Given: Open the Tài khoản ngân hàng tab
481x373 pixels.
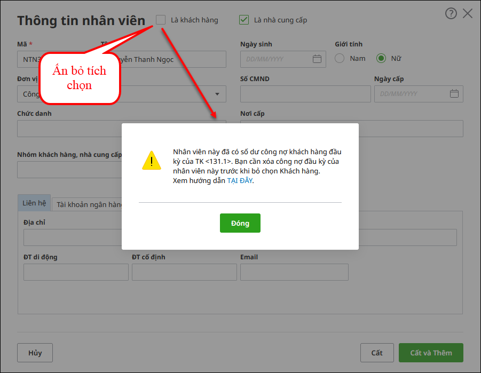Looking at the screenshot, I should pyautogui.click(x=89, y=204).
